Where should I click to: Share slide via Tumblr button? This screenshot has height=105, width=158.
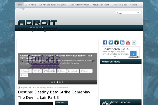click(37, 71)
